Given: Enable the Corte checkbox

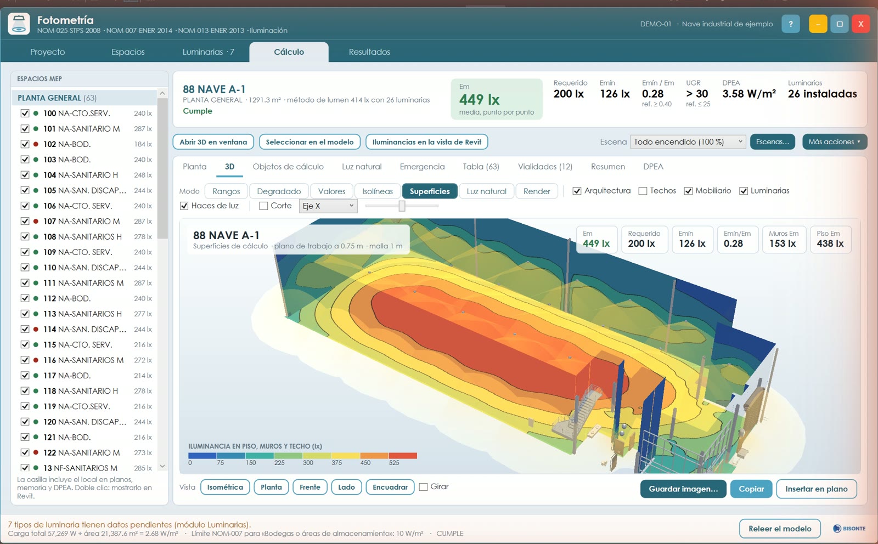Looking at the screenshot, I should tap(263, 206).
